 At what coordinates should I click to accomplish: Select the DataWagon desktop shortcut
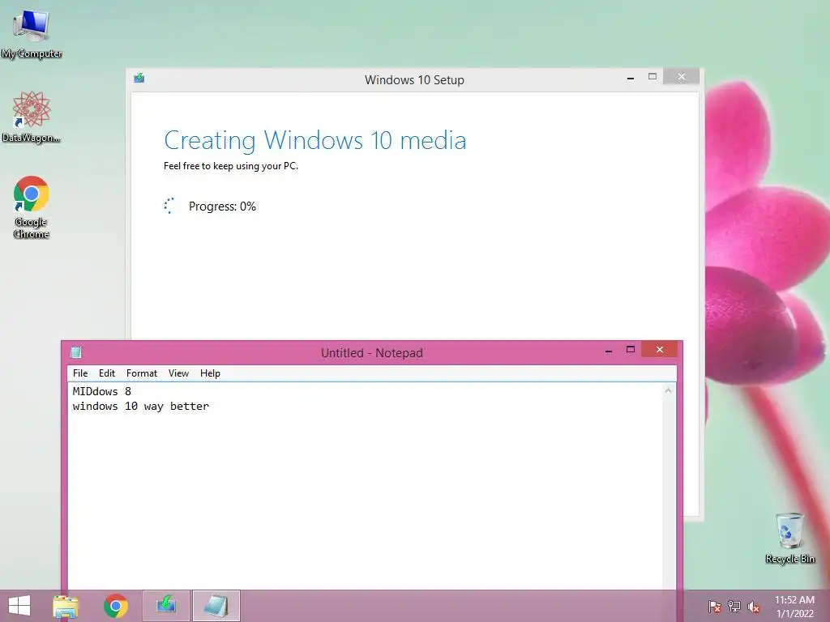pos(32,117)
